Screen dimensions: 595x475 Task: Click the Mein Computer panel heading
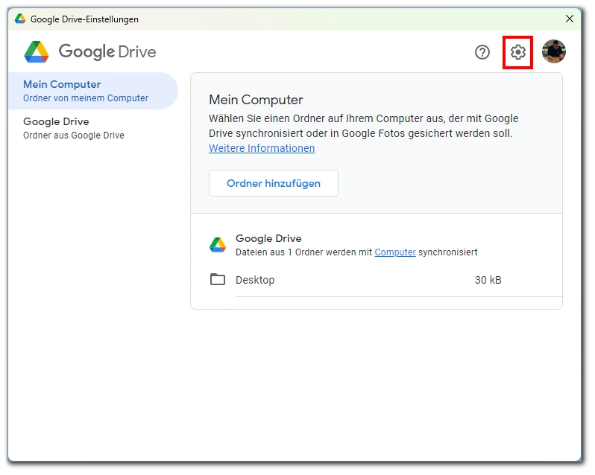click(256, 100)
